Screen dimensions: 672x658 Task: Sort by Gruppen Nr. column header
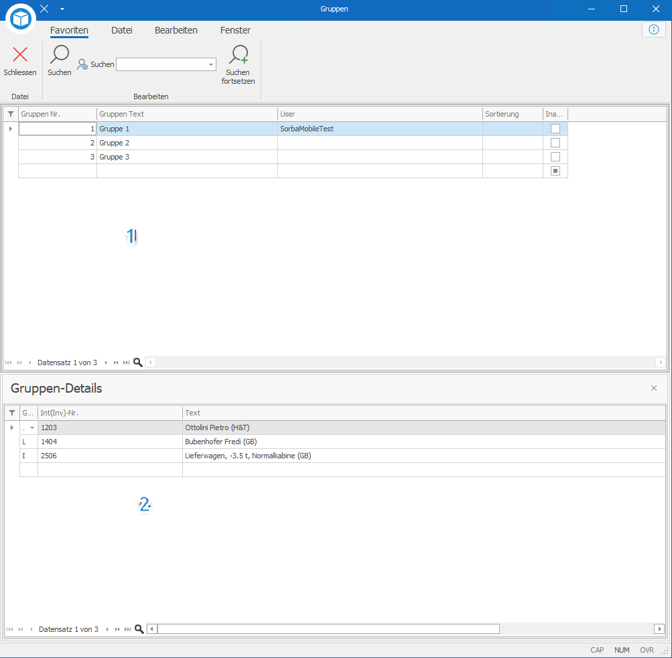click(x=58, y=114)
